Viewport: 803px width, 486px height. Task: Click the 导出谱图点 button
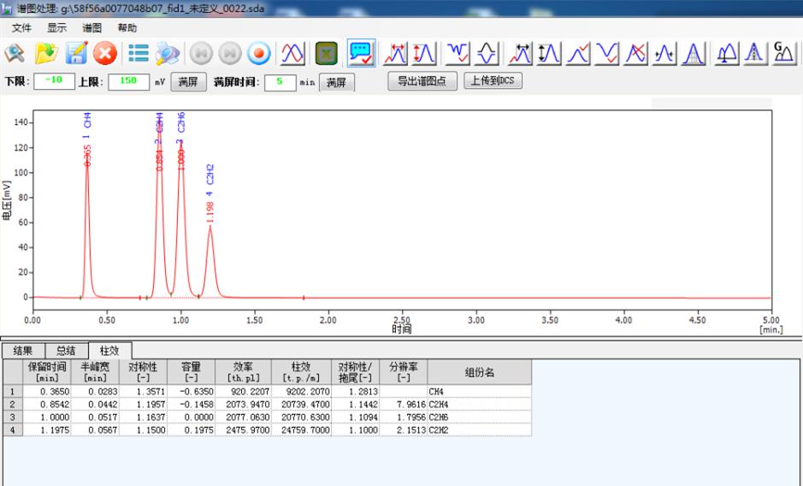(x=422, y=81)
